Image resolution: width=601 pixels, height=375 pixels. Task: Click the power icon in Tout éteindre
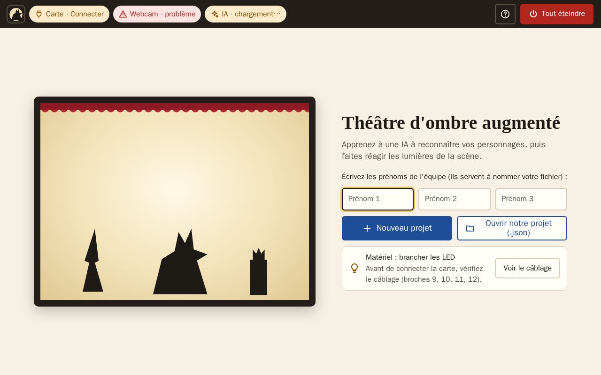(533, 14)
